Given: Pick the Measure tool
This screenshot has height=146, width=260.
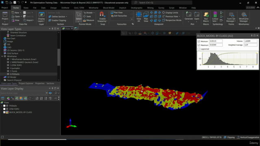Looking at the screenshot, I should pyautogui.click(x=89, y=20).
